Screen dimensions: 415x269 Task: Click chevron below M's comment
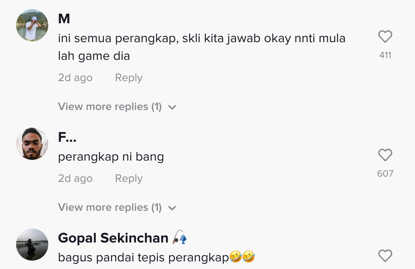click(172, 107)
